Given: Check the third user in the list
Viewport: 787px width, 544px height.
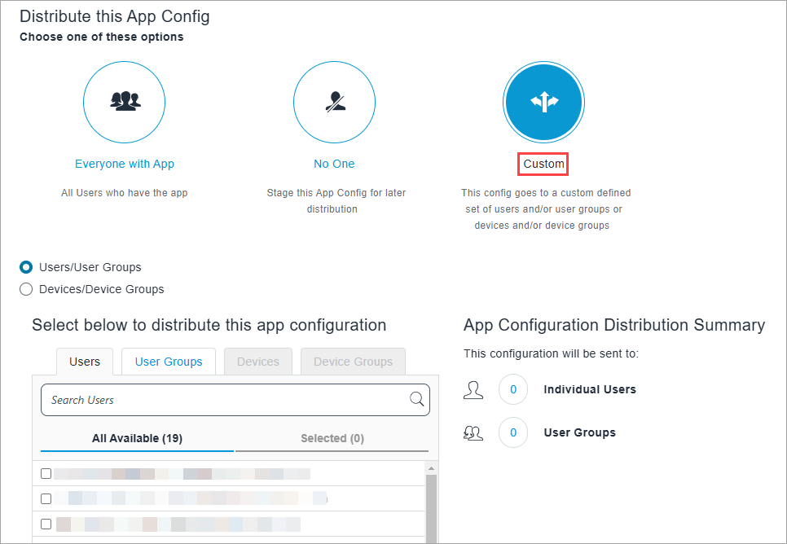Looking at the screenshot, I should [46, 524].
